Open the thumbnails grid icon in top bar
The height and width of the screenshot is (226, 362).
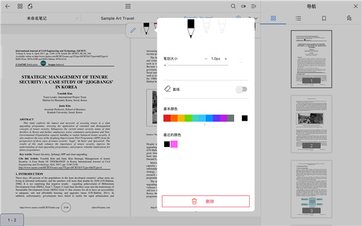click(x=20, y=6)
